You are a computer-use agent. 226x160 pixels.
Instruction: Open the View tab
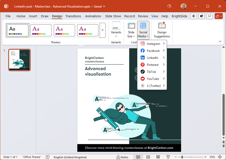(155, 16)
